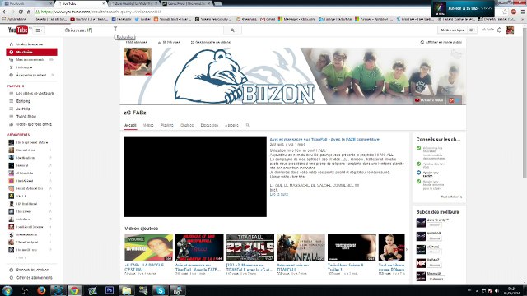
Task: Click the Chrome reload button
Action: (x=21, y=12)
